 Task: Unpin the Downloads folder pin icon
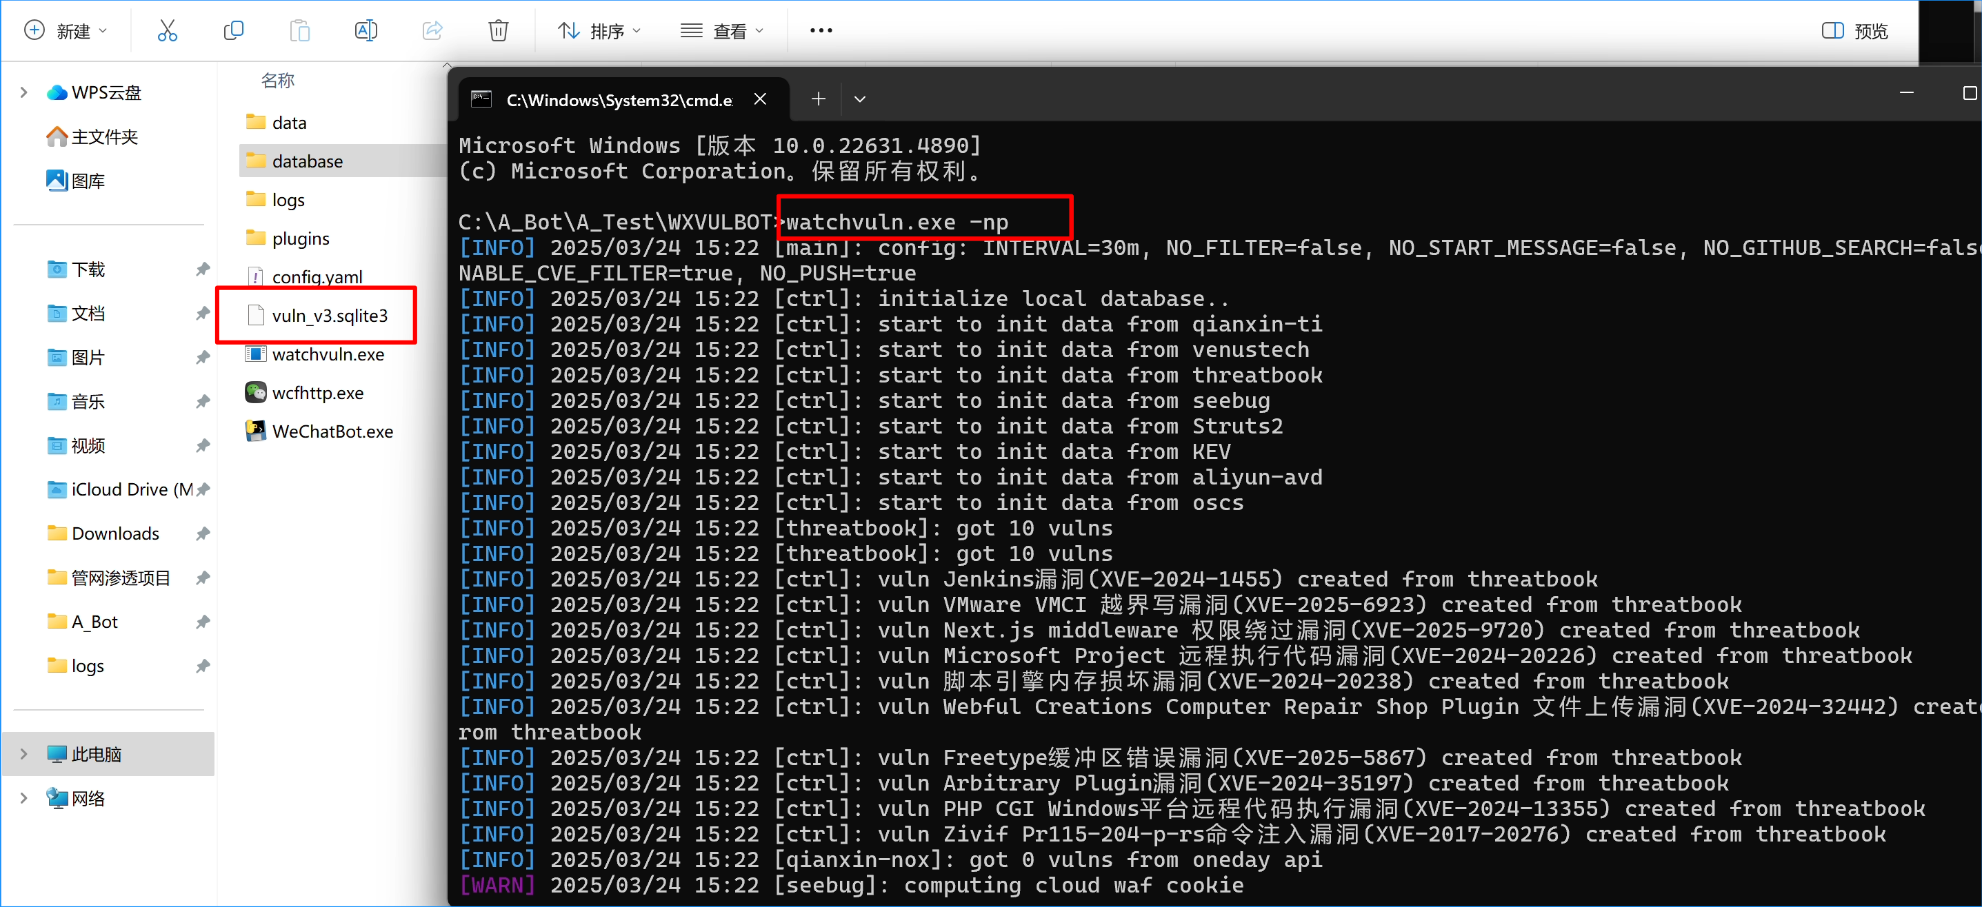pyautogui.click(x=202, y=533)
